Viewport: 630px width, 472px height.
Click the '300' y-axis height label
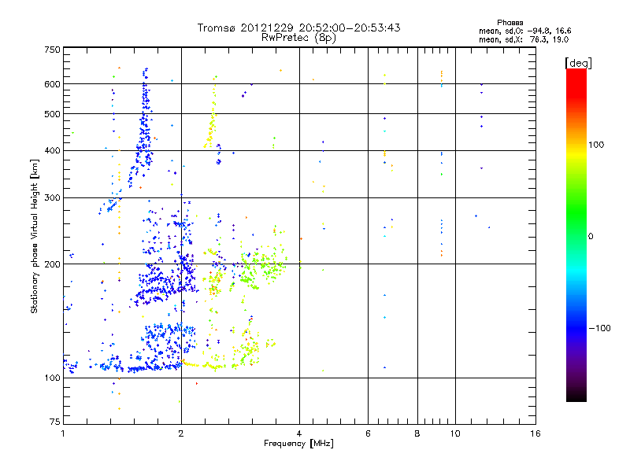pos(52,198)
